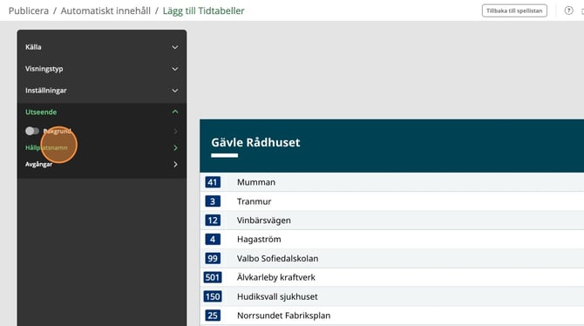Select the Mumman destination text
Screen dimensions: 584x326
[256, 182]
